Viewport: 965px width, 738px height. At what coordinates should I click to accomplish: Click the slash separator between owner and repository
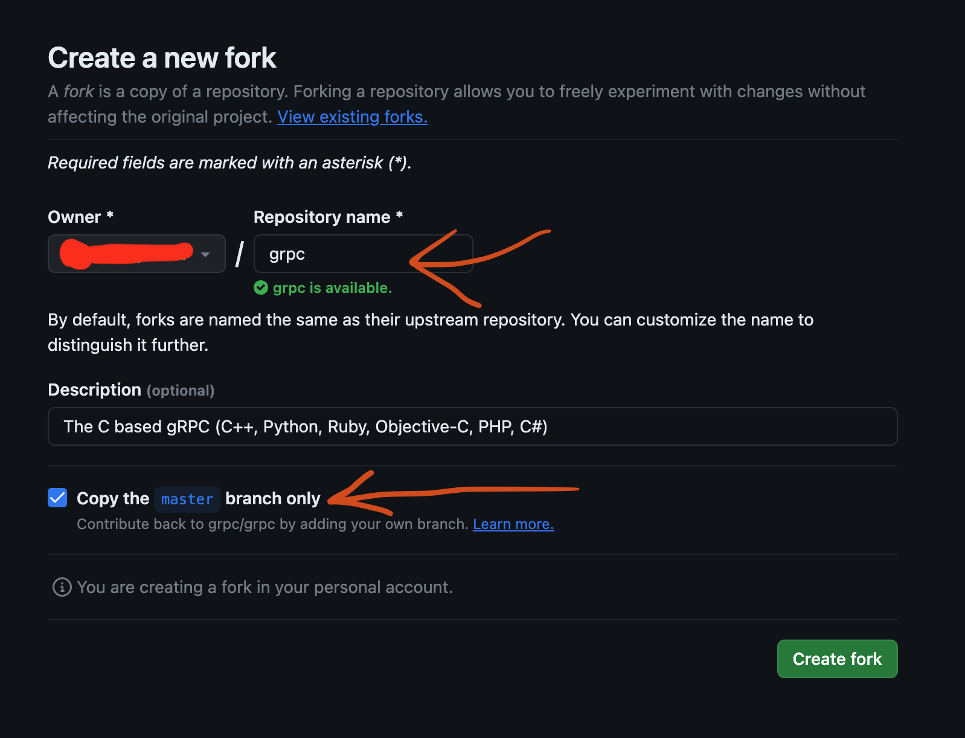(x=240, y=254)
